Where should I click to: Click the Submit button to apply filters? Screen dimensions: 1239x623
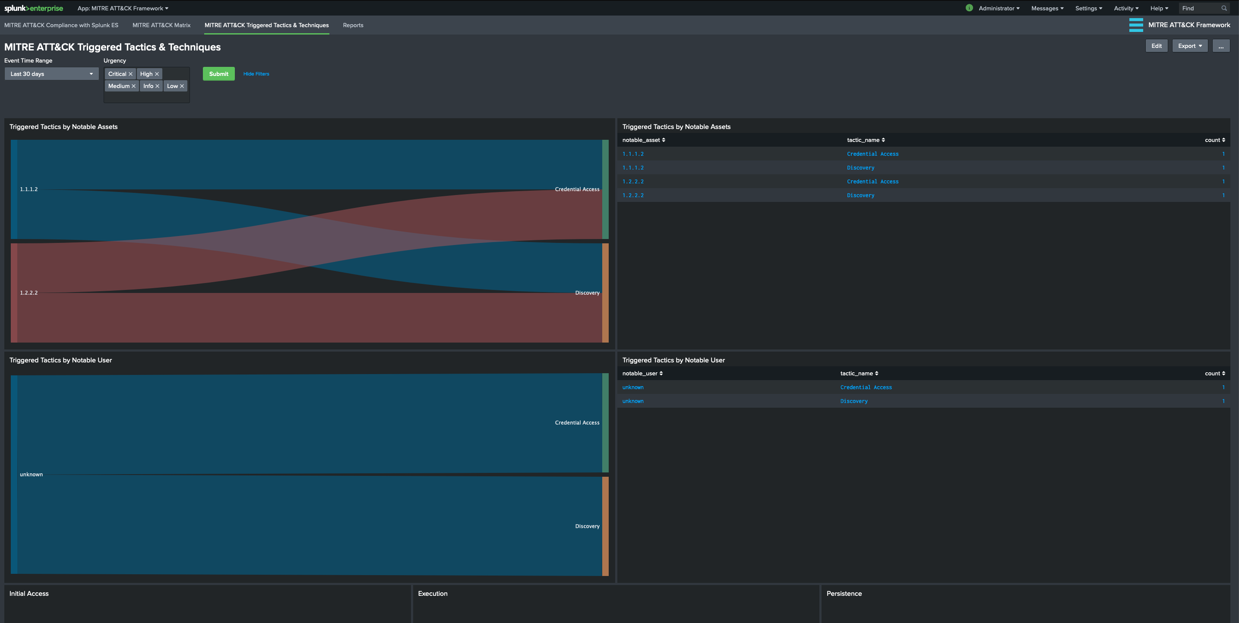coord(218,73)
